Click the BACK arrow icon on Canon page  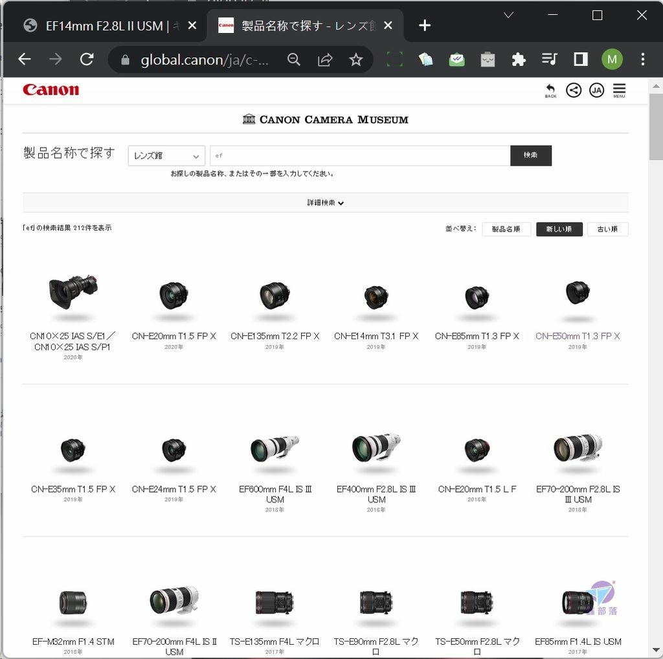pyautogui.click(x=550, y=91)
